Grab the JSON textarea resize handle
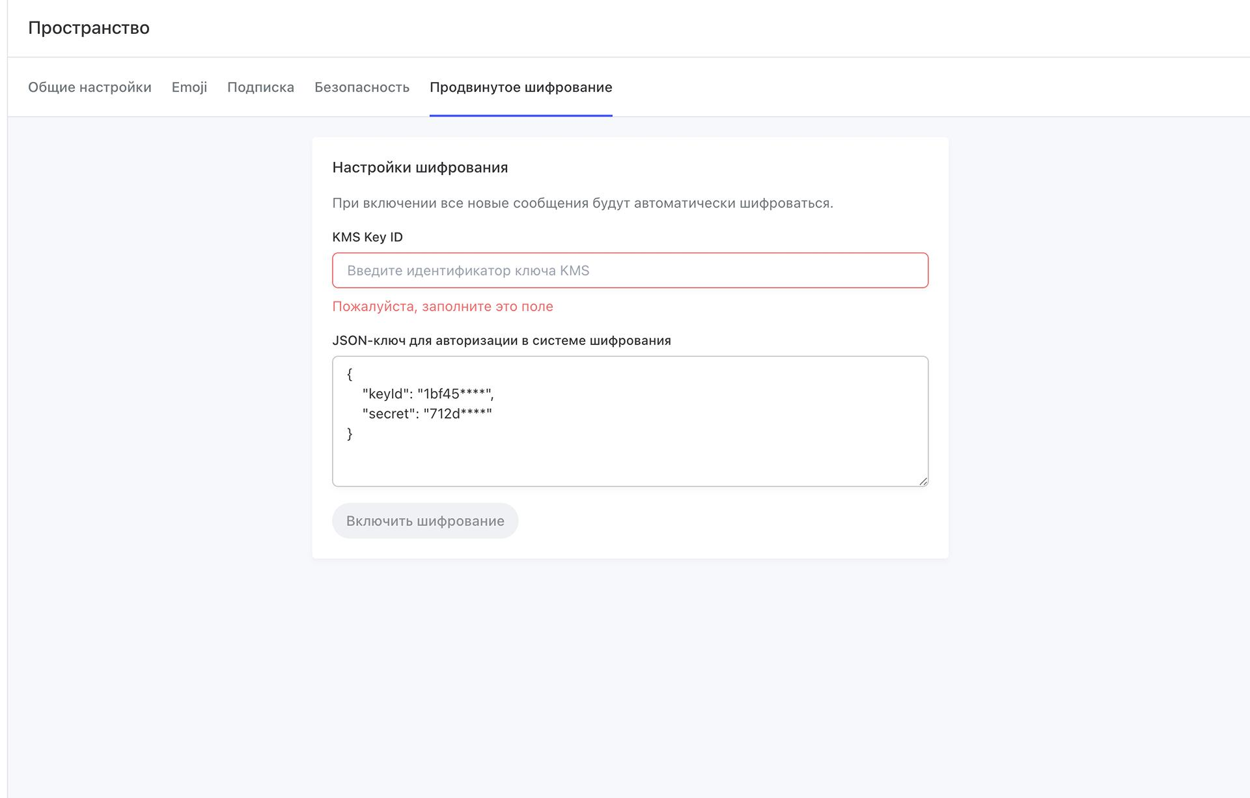This screenshot has height=798, width=1250. point(923,481)
